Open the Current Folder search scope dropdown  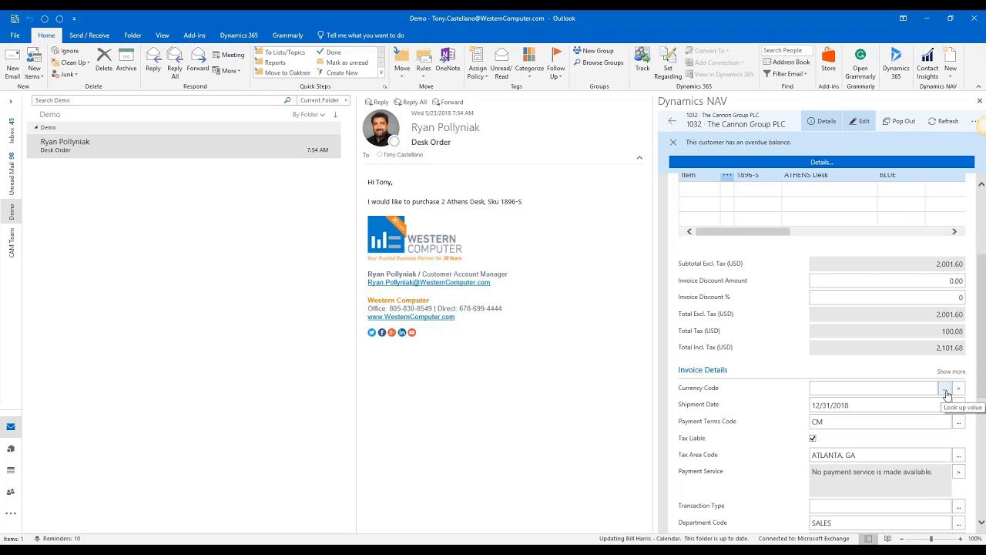click(x=324, y=100)
